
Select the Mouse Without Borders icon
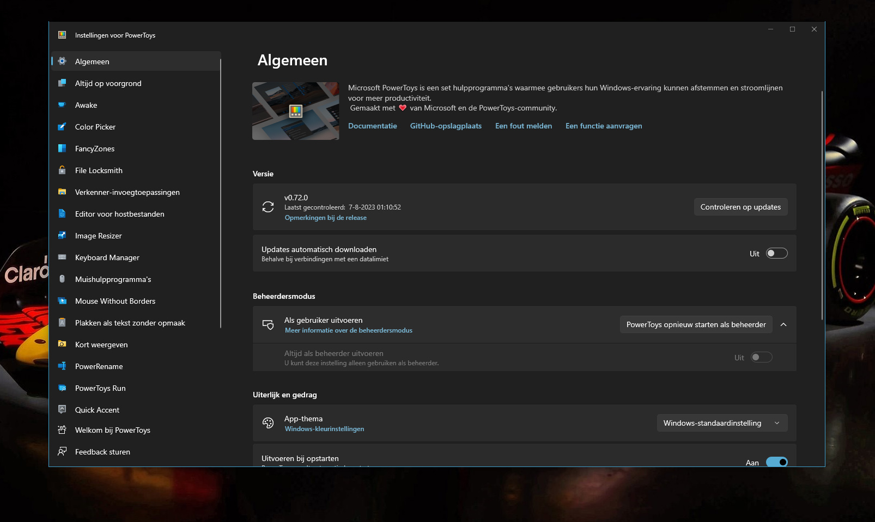[x=63, y=301]
